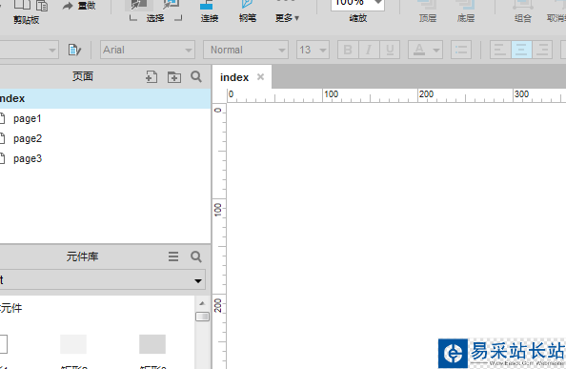
Task: Select page1 in the pages tree
Action: 28,118
